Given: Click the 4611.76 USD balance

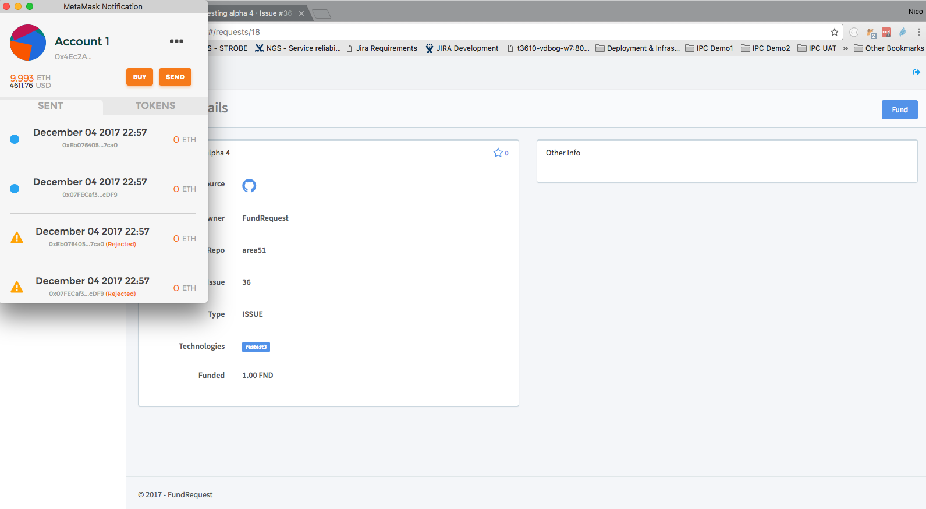Looking at the screenshot, I should pos(30,86).
